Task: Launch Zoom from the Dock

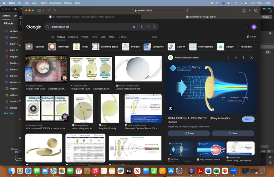Action: [233, 171]
